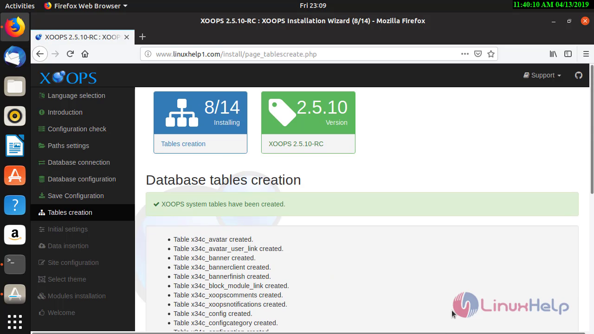Click 'Table x34c_xoopsnotifications created.' line
594x334 pixels.
point(230,304)
